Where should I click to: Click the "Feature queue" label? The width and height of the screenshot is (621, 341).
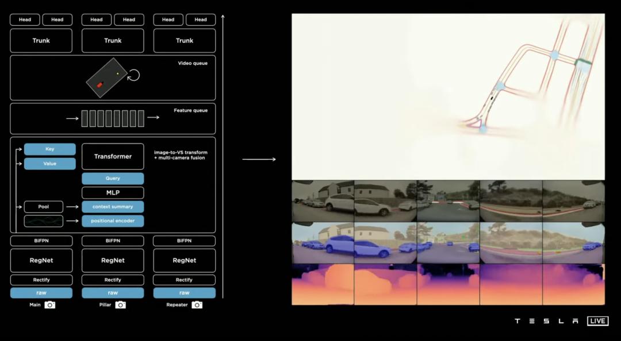pyautogui.click(x=190, y=110)
